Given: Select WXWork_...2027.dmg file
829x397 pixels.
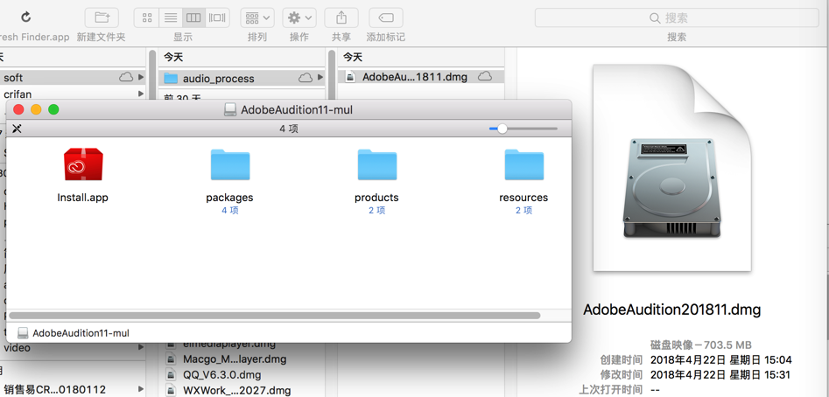Looking at the screenshot, I should coord(242,391).
